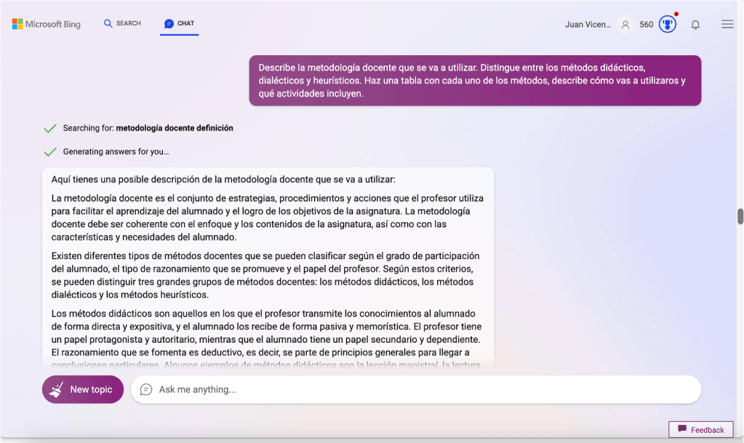Screen dimensions: 744x443
Task: Click the page scrollbar thumb
Action: (x=740, y=216)
